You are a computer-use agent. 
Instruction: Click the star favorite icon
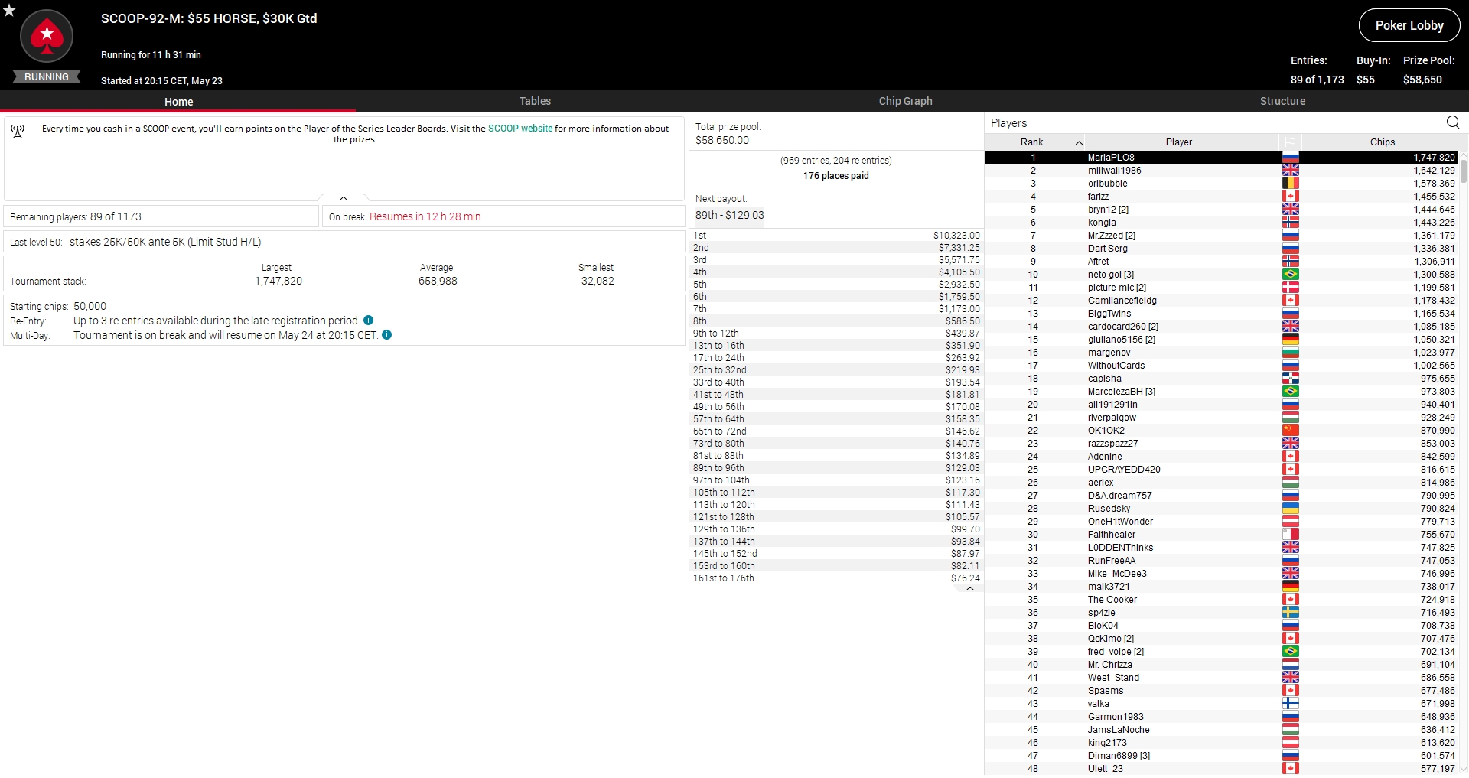[9, 11]
